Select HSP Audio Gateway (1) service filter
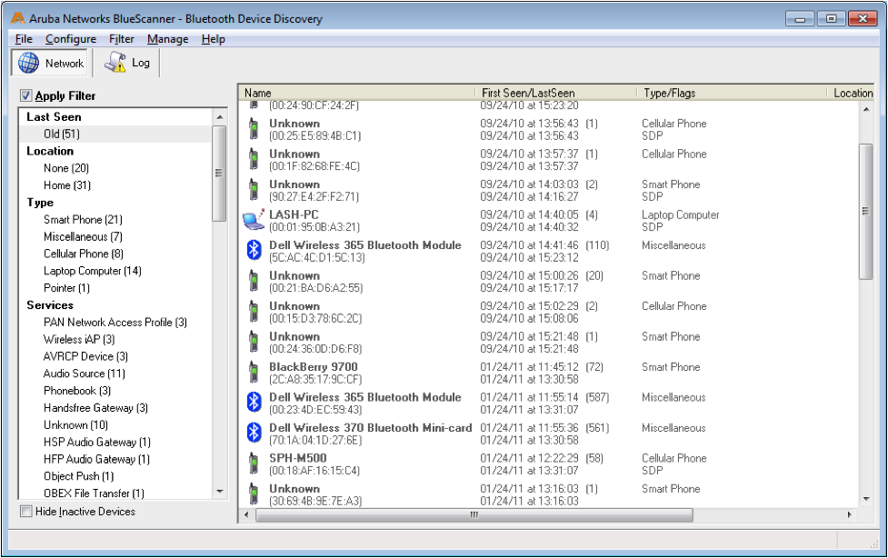Screen dimensions: 888x558 click(x=97, y=442)
